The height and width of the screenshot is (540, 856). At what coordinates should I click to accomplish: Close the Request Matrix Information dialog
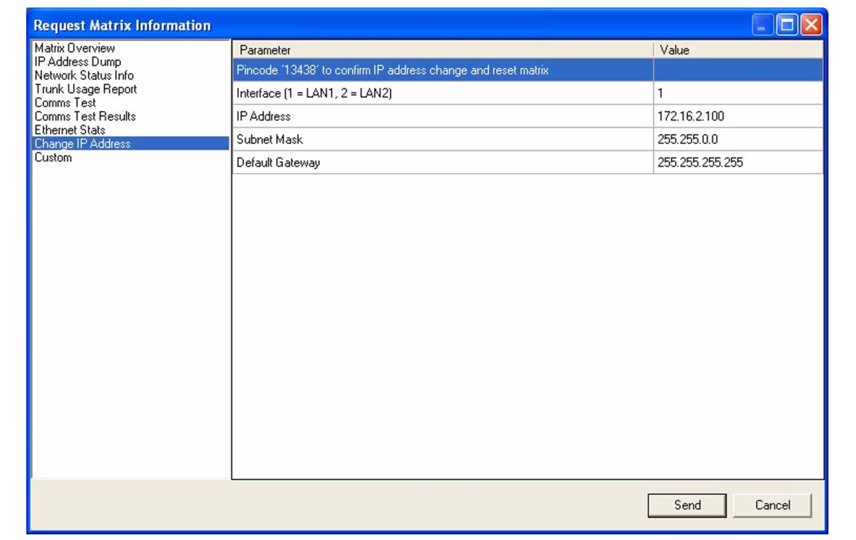click(811, 25)
